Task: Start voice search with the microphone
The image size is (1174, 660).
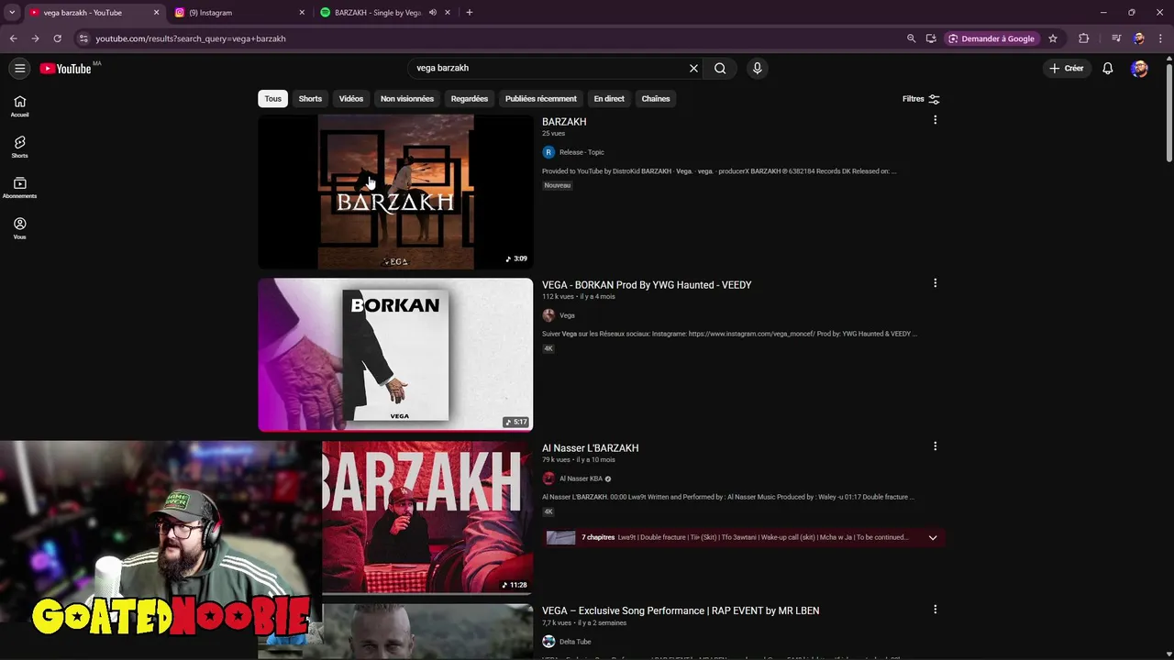Action: coord(757,68)
